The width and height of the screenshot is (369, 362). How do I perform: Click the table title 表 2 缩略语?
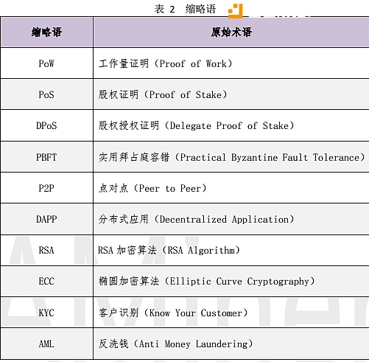point(185,10)
